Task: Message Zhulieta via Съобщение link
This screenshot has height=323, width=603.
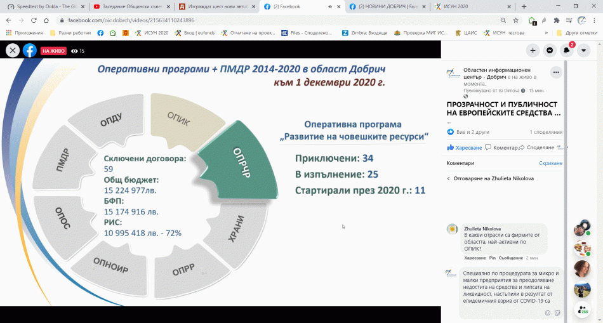Action: pos(511,258)
